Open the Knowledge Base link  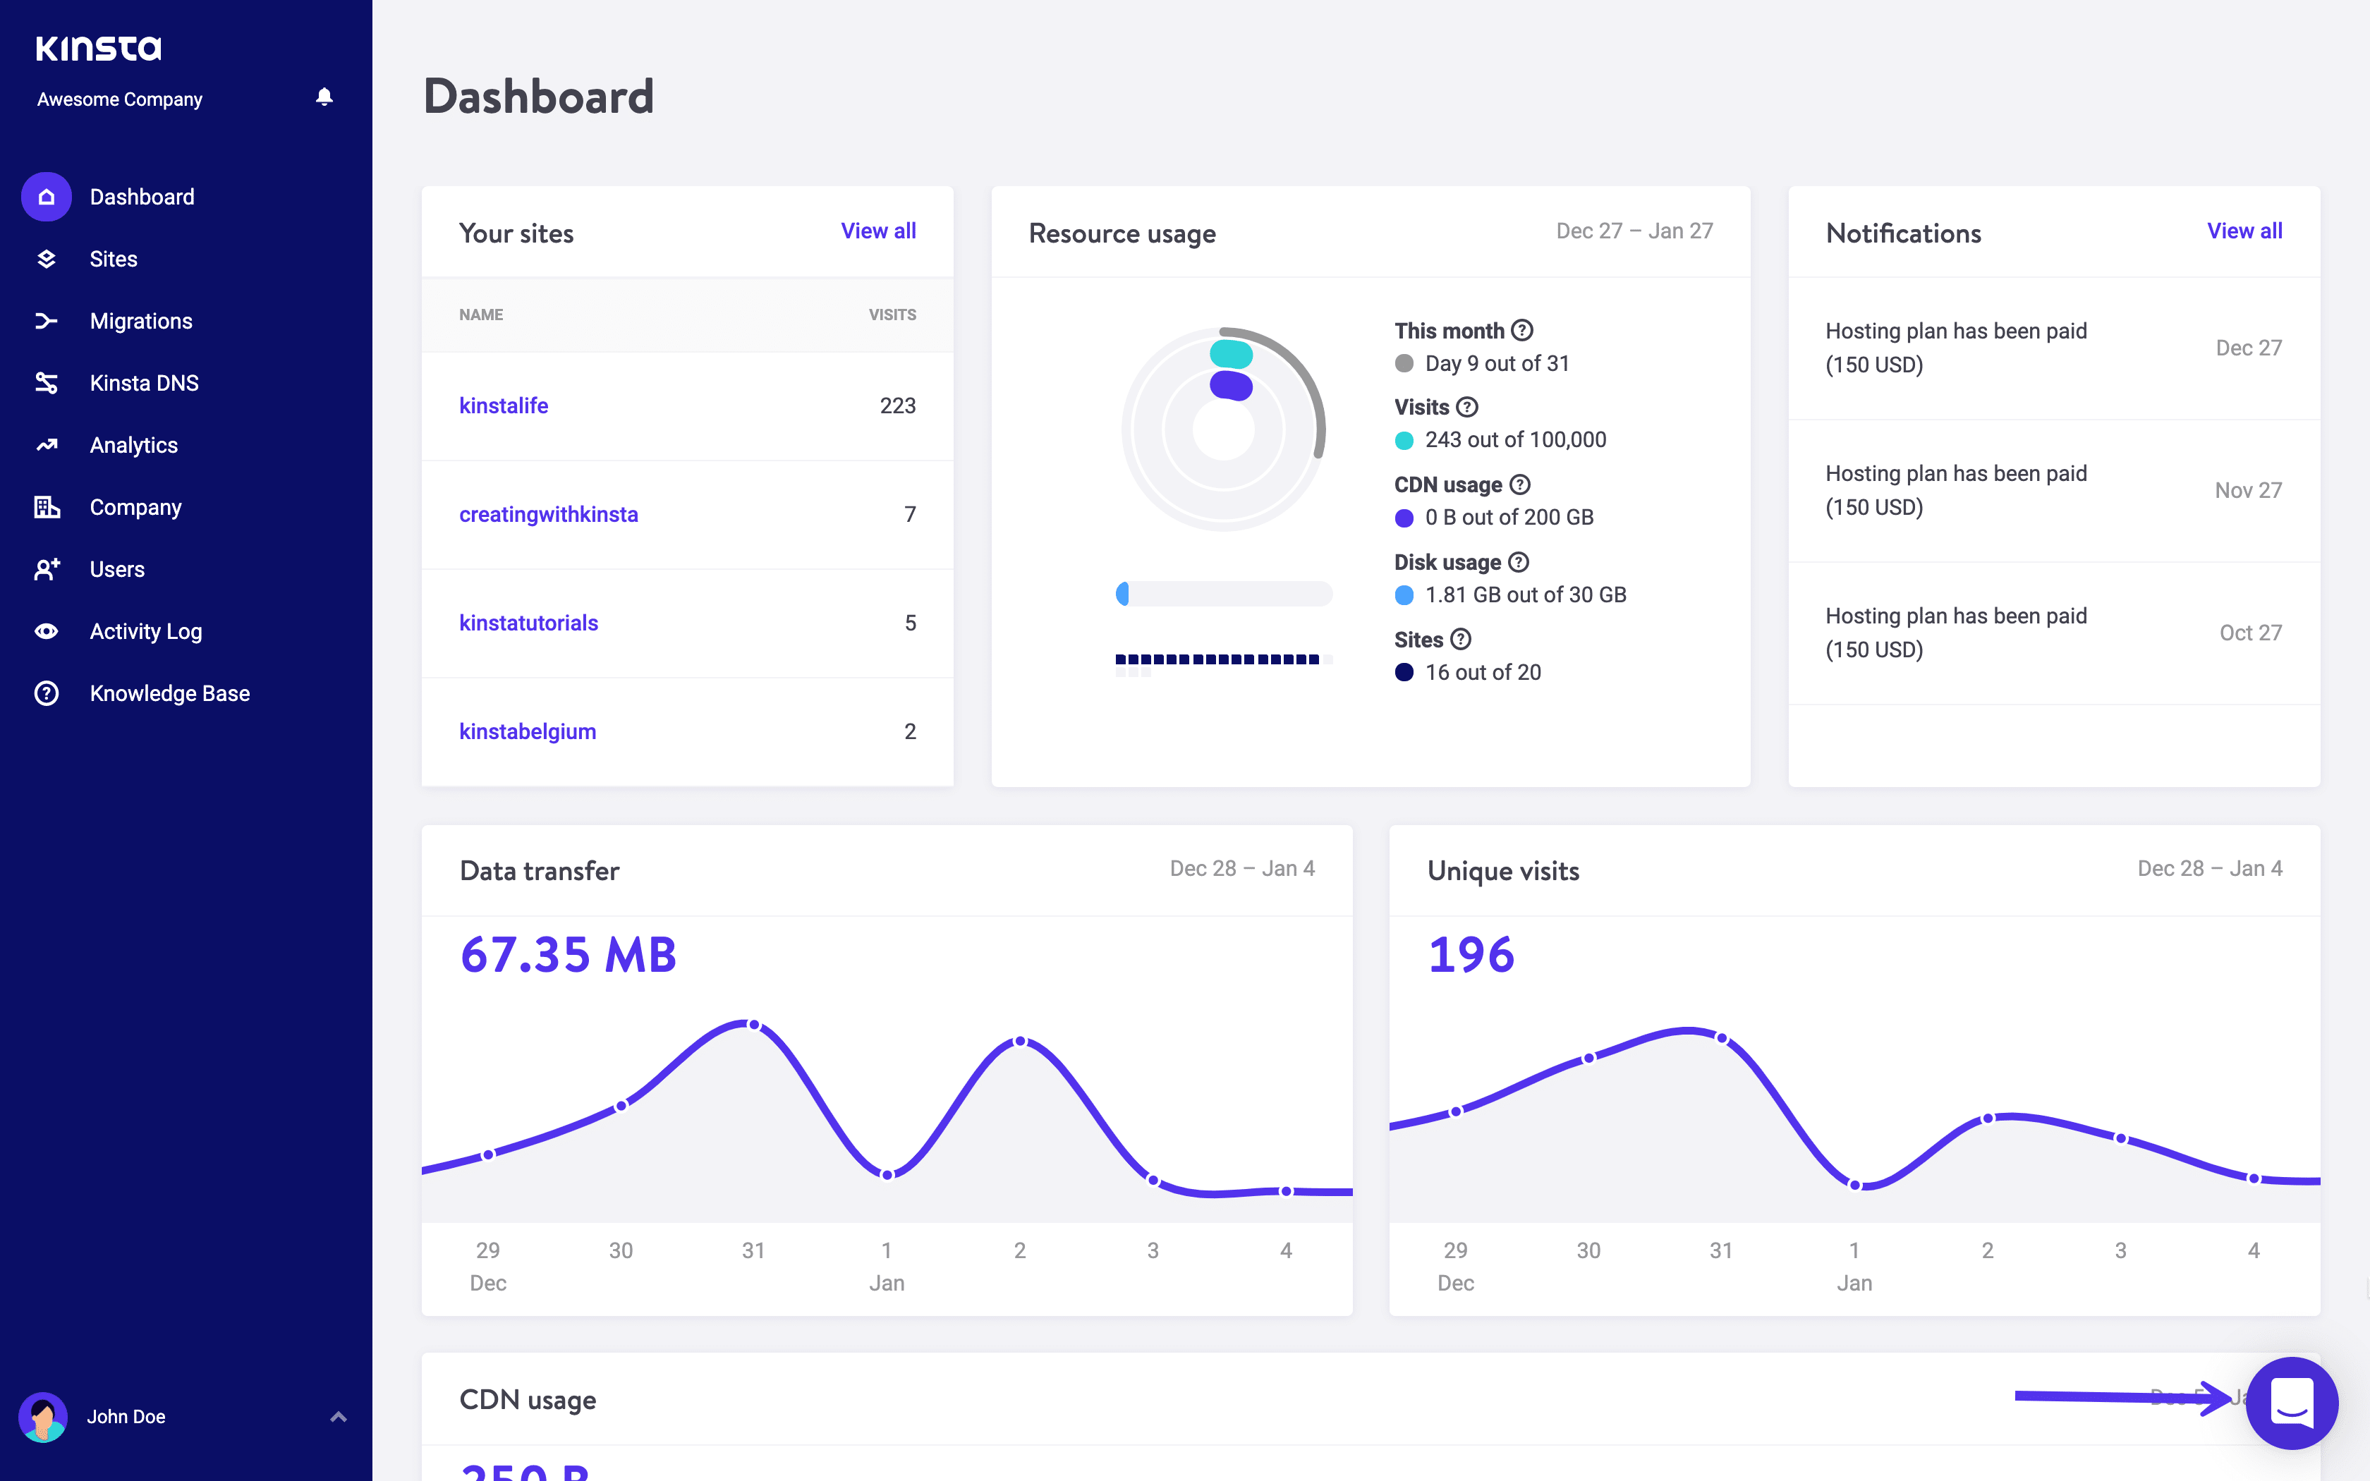click(171, 693)
